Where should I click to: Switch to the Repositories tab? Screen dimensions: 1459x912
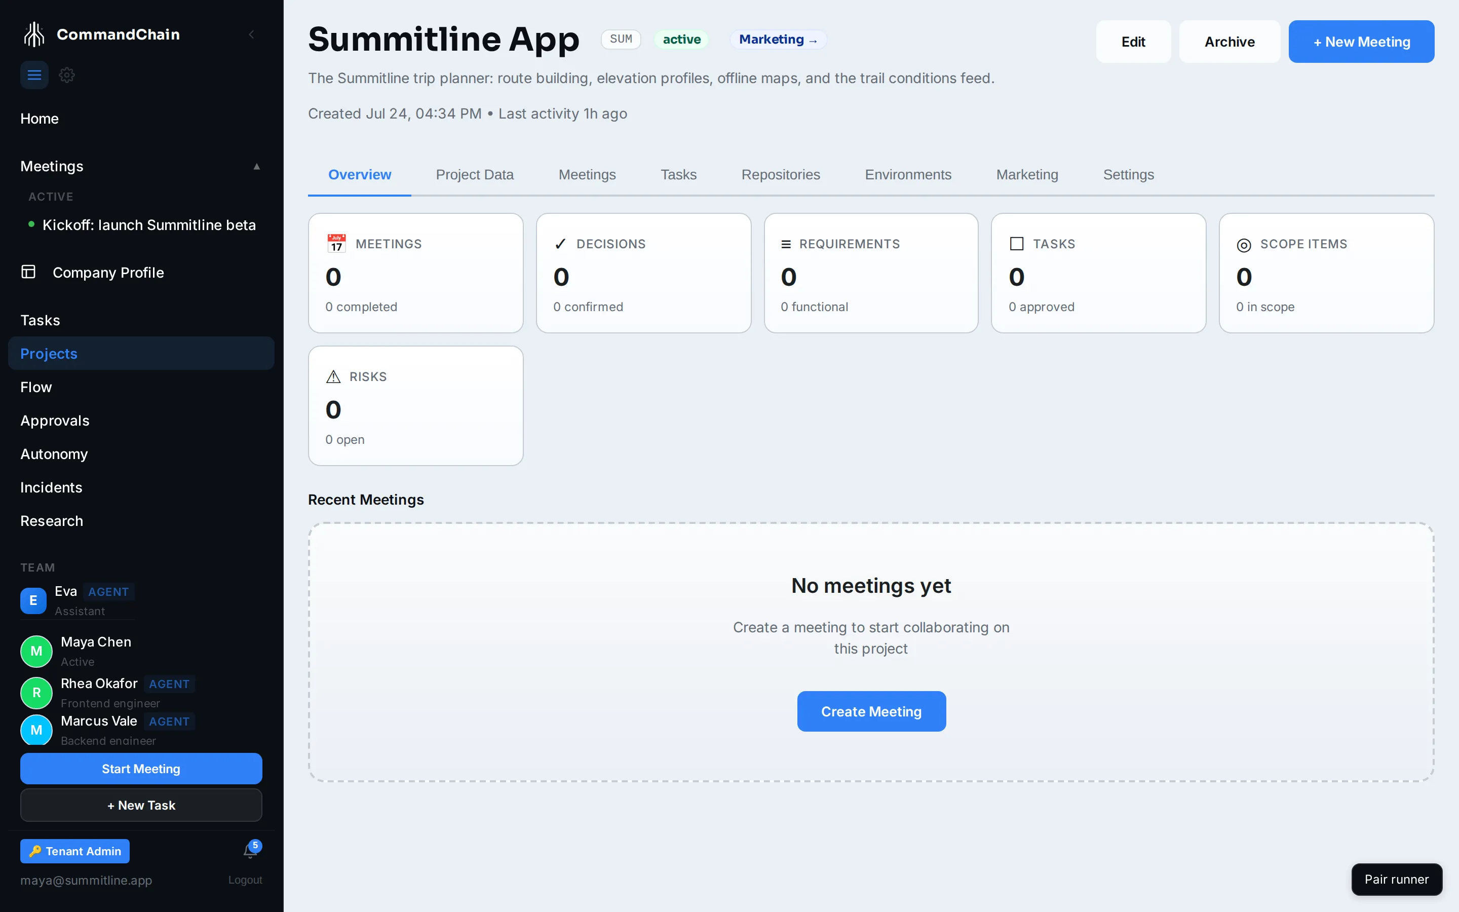(x=781, y=174)
